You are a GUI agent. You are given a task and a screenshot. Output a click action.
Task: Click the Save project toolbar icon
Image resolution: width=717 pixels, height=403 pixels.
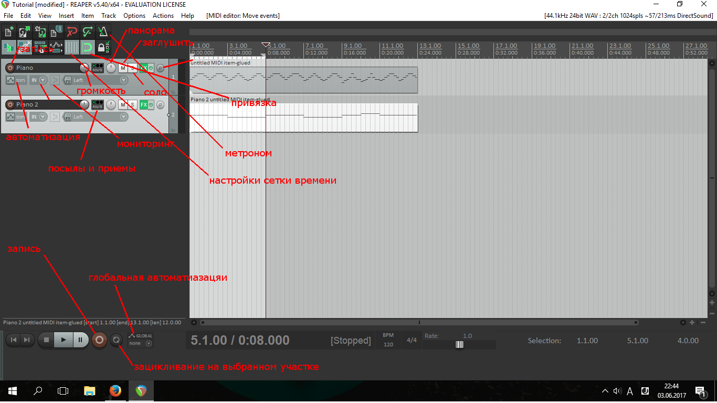point(40,31)
